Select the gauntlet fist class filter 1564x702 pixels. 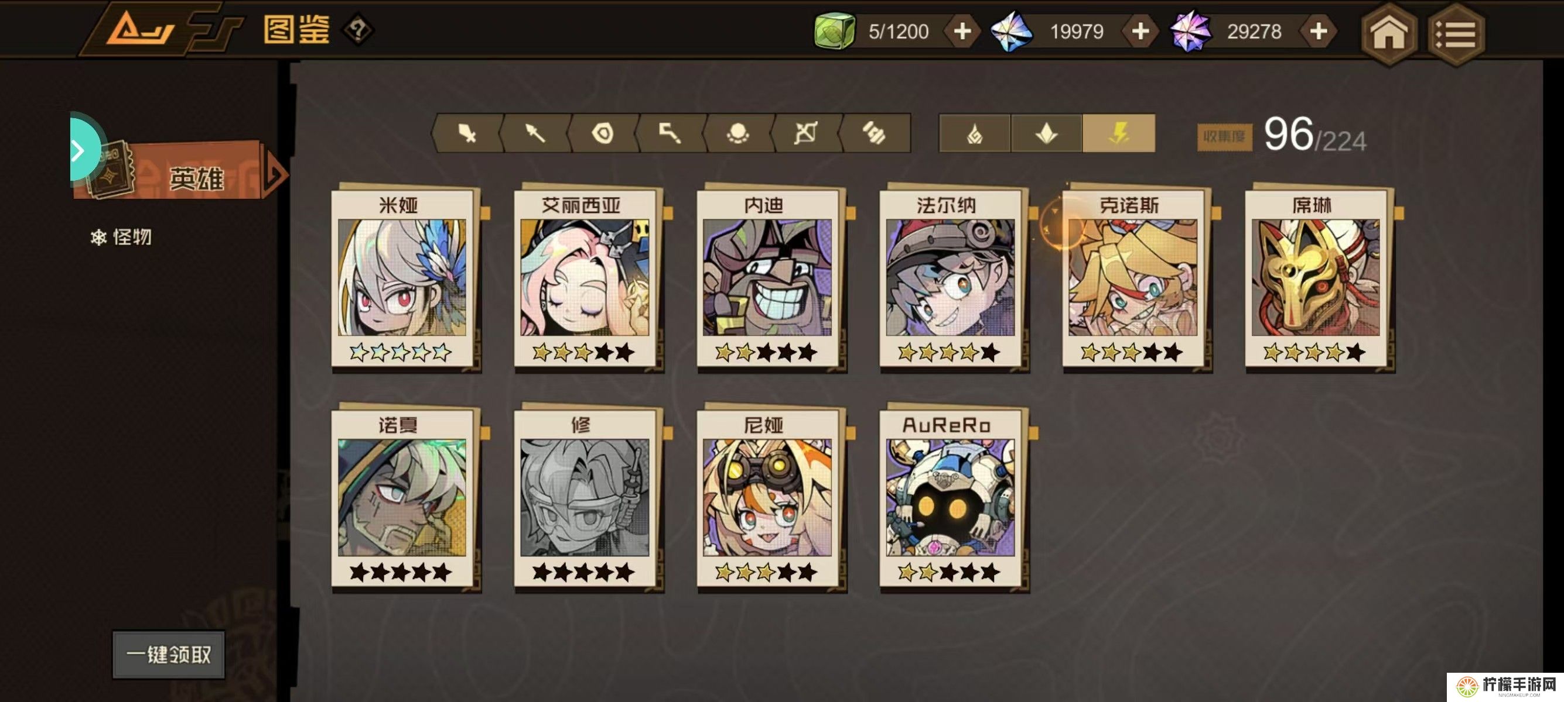click(875, 133)
